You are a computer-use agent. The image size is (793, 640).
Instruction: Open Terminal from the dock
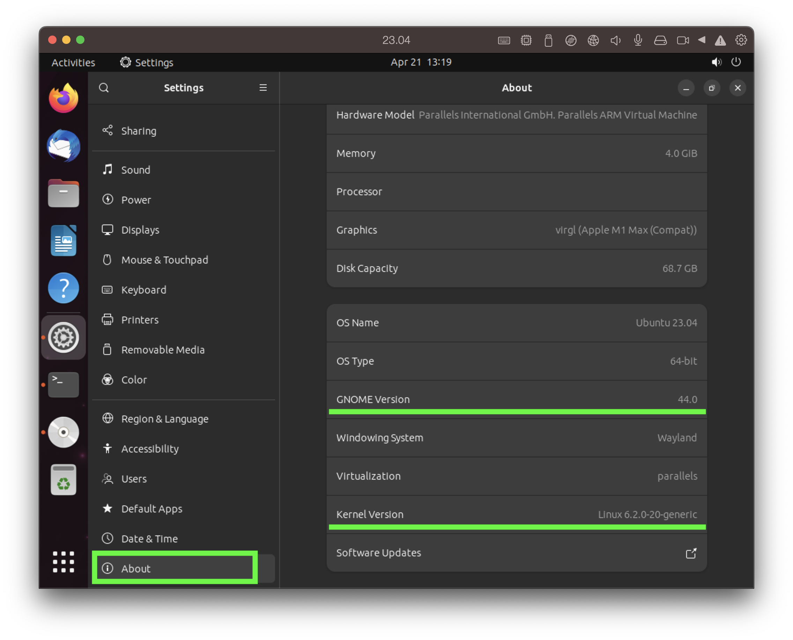[64, 384]
